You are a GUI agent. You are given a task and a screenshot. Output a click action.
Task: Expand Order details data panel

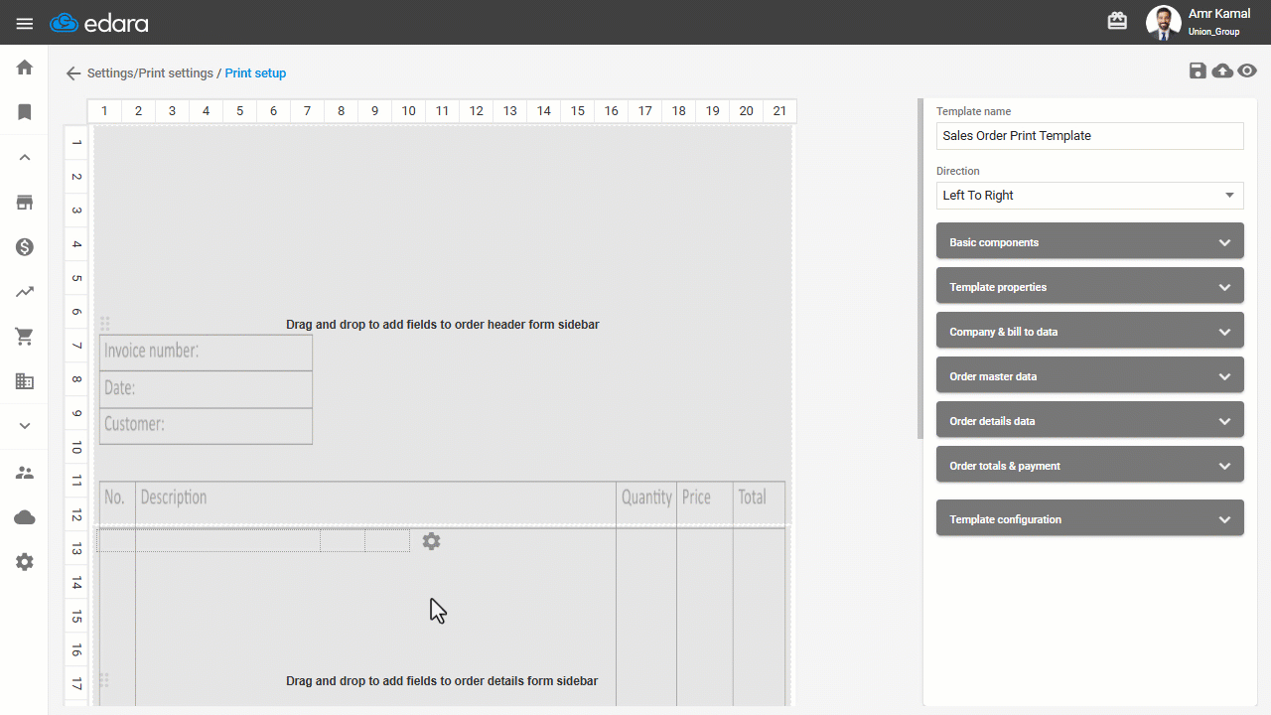click(x=1089, y=421)
